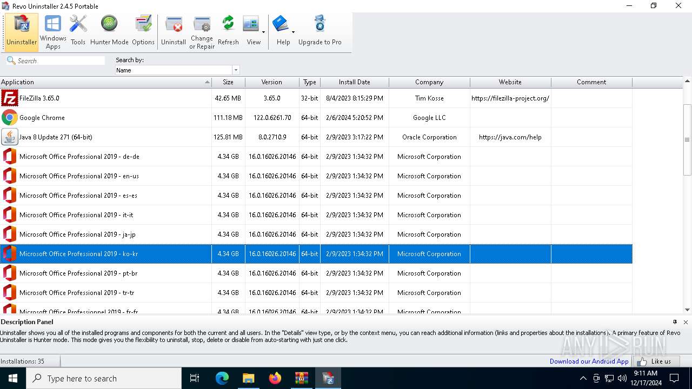Click the Like us button
Image resolution: width=692 pixels, height=389 pixels.
656,361
